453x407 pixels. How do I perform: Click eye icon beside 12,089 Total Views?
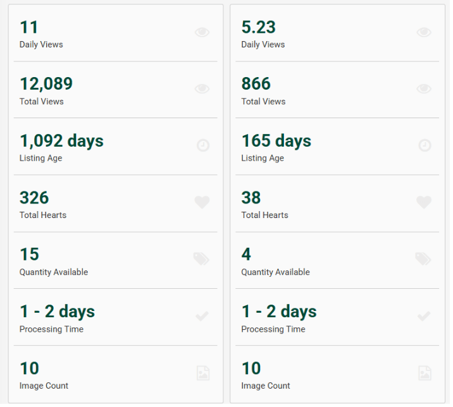tap(202, 89)
